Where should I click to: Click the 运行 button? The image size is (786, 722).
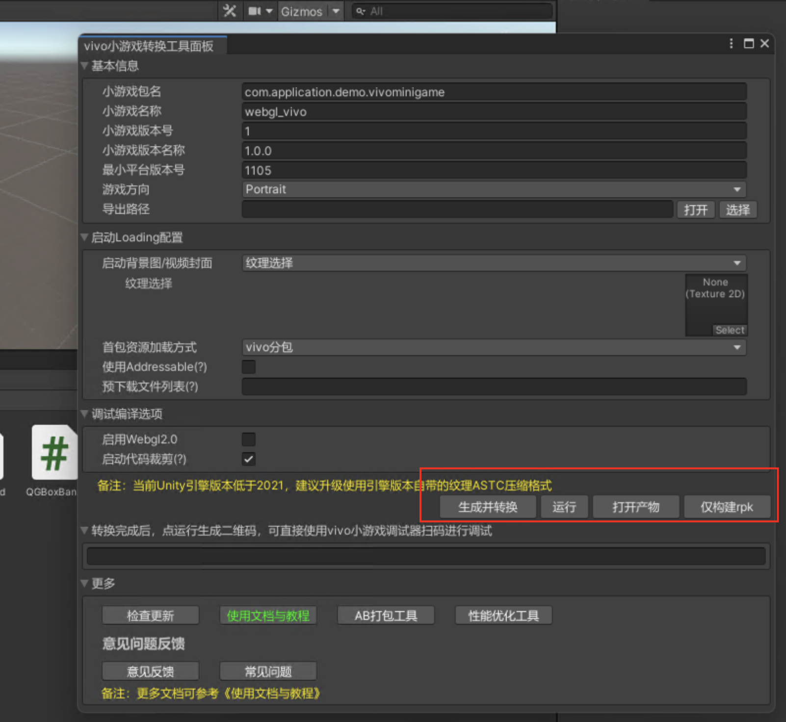coord(564,507)
